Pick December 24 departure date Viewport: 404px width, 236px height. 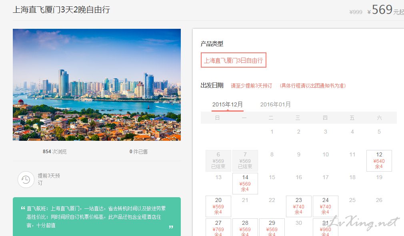click(325, 206)
